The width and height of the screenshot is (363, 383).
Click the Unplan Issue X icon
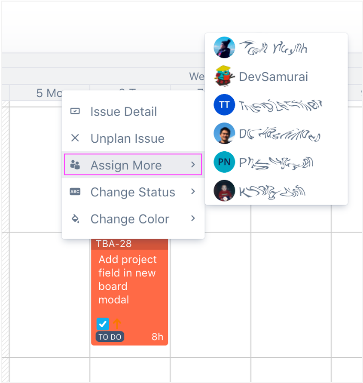[75, 138]
